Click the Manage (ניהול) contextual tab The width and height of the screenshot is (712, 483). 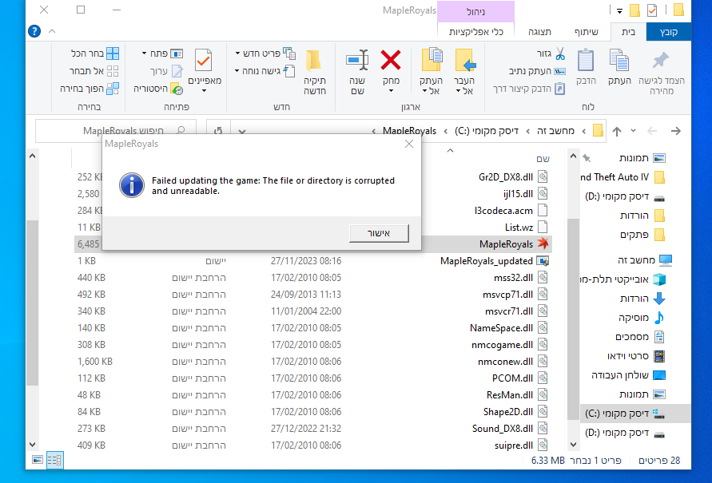pos(476,12)
